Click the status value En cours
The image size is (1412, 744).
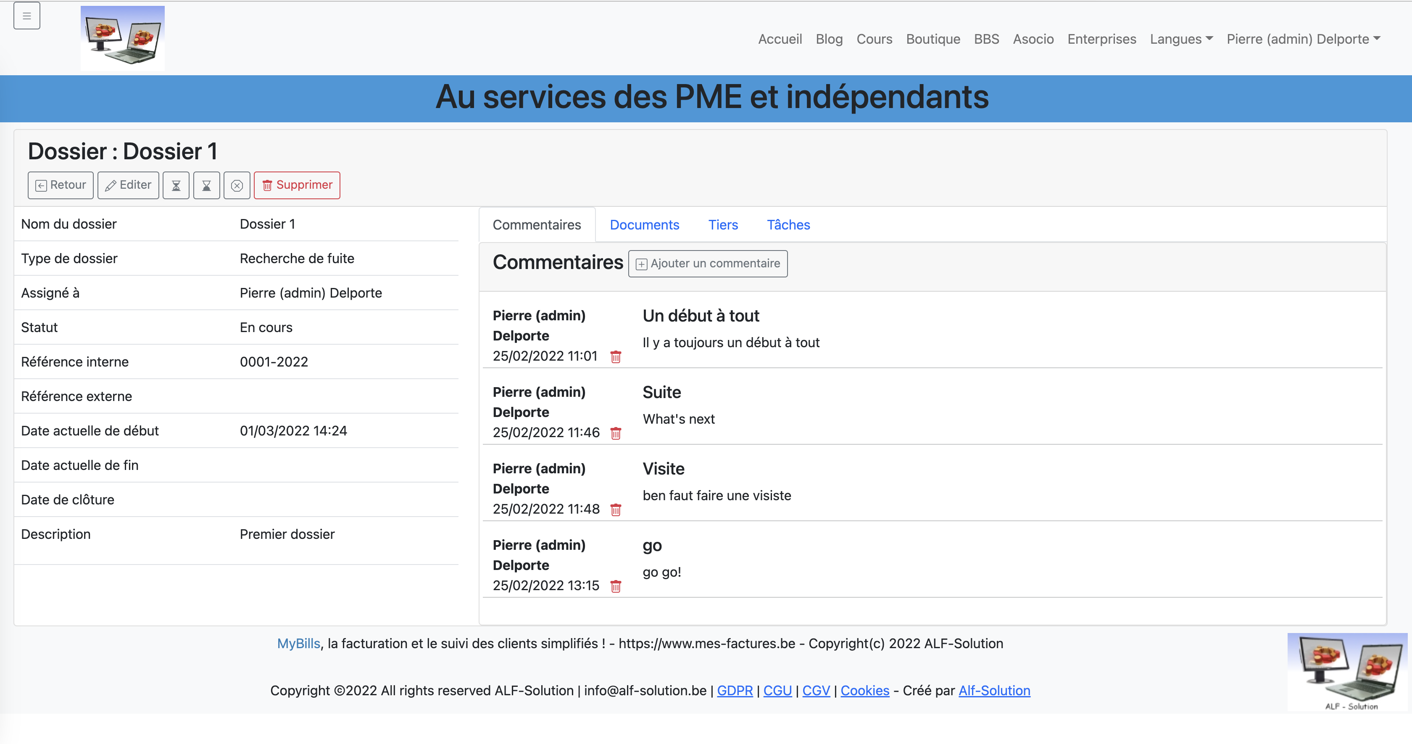(266, 327)
